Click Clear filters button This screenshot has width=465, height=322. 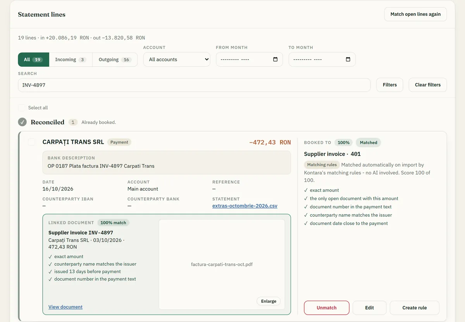coord(428,85)
